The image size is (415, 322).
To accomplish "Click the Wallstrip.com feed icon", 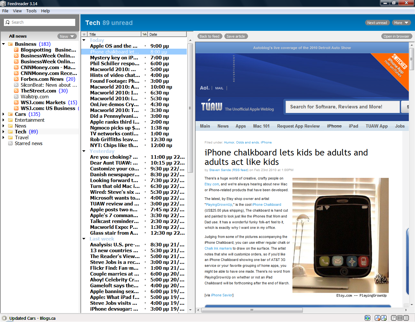I will (16, 97).
